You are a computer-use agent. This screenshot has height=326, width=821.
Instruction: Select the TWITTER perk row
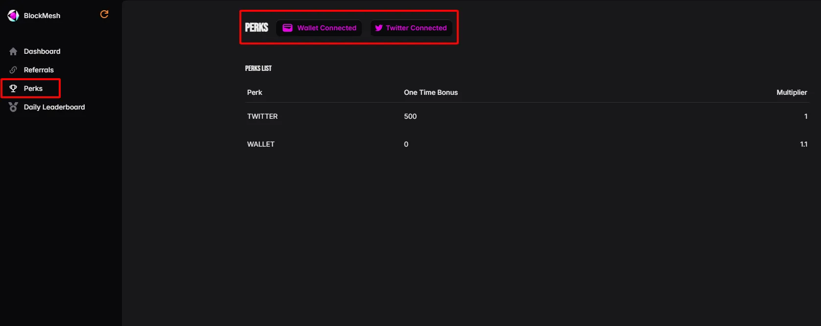[x=262, y=116]
